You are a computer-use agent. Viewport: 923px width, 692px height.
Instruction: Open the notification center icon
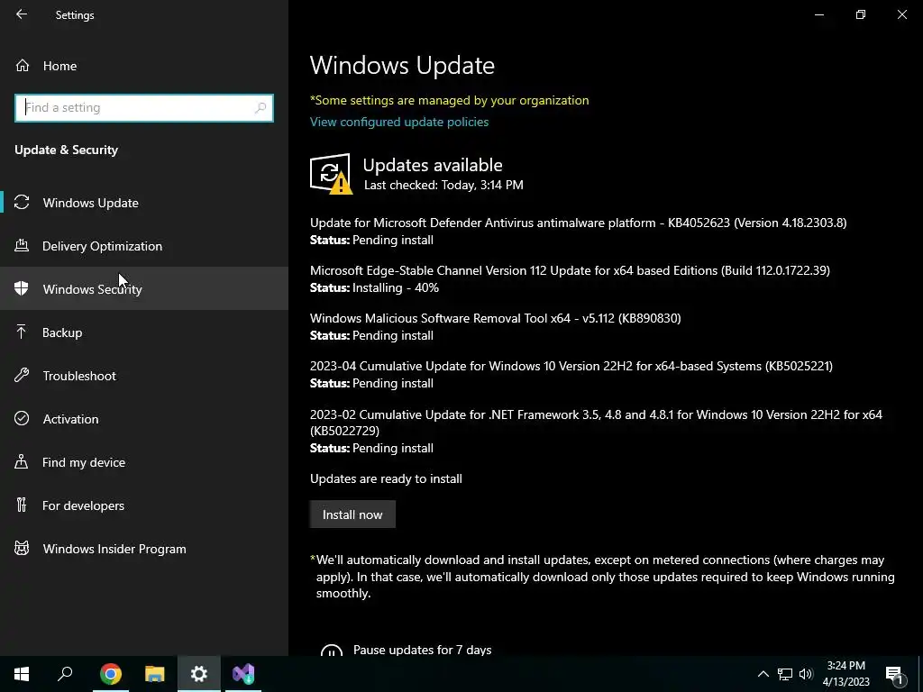[x=895, y=675]
